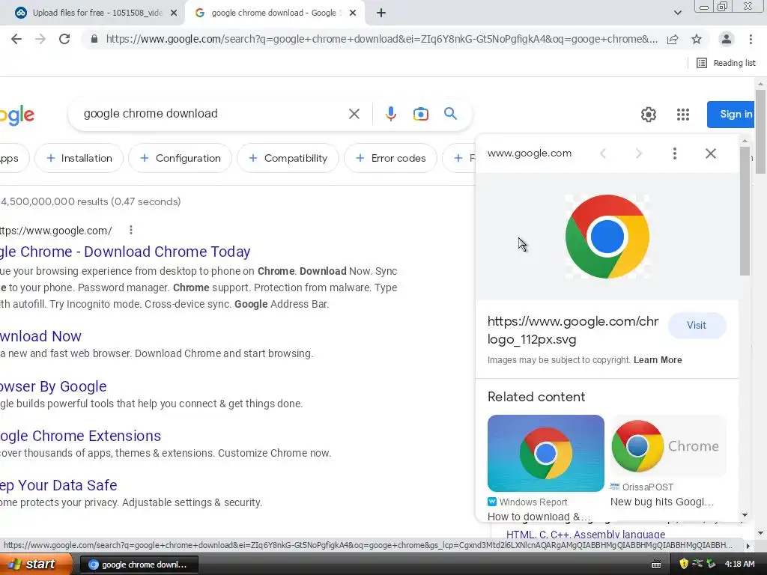Screen dimensions: 767x575
Task: Open more options beside google.com result
Action: click(130, 230)
